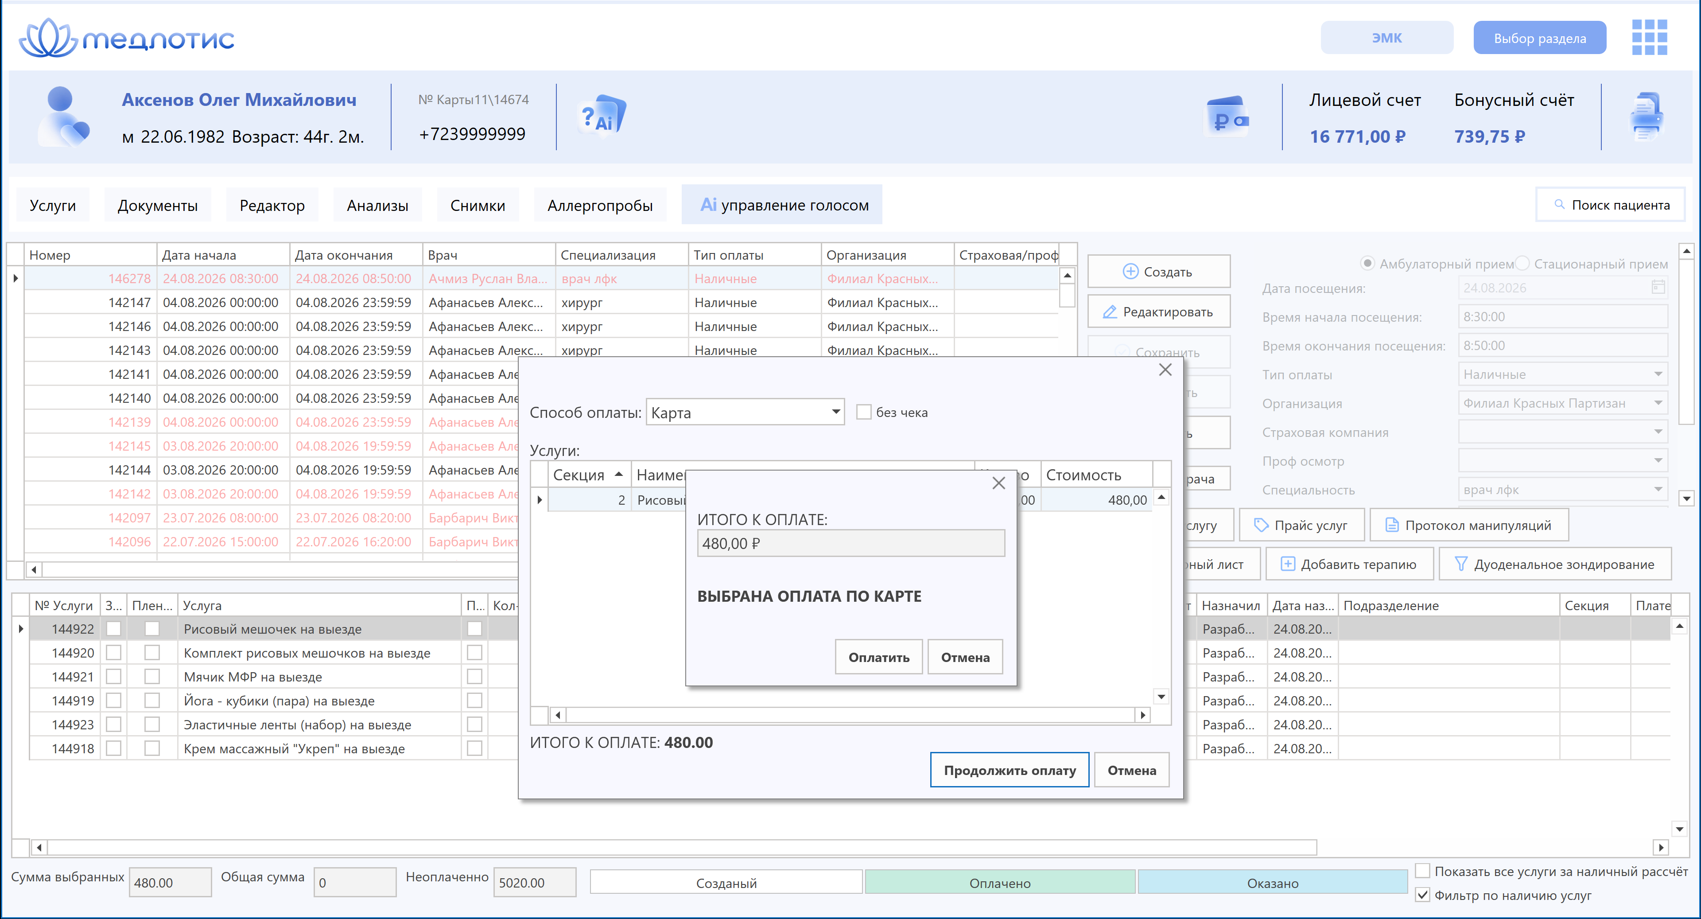Sort payment services by Секция column
The width and height of the screenshot is (1701, 919).
589,475
